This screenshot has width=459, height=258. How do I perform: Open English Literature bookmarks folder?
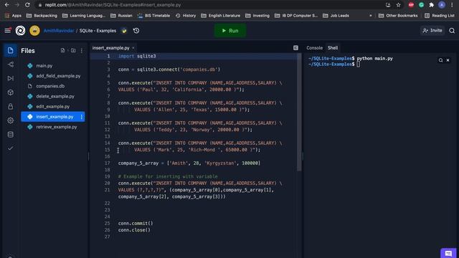coord(221,16)
